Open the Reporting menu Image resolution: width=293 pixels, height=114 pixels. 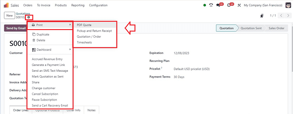tap(78, 5)
